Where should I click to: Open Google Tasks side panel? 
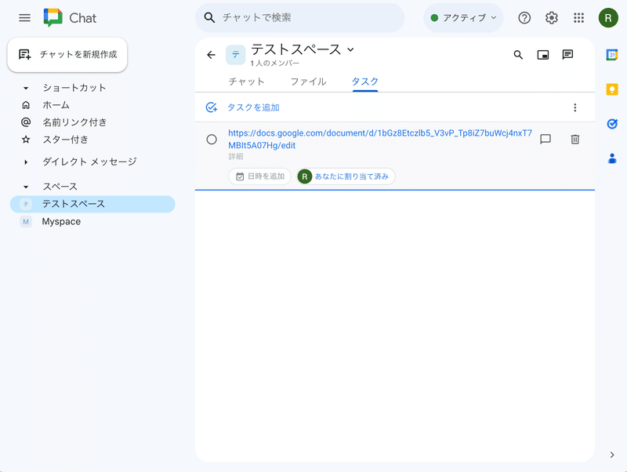tap(612, 124)
